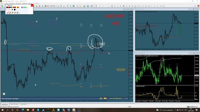Pick the trendline drawing tool
This screenshot has width=200, height=112.
click(109, 6)
